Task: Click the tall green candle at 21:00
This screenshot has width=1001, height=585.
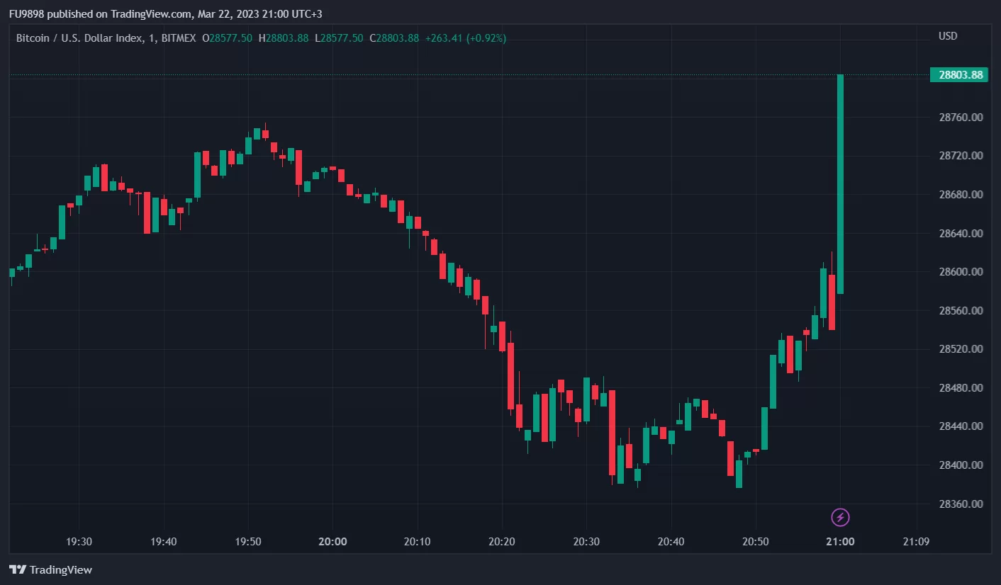Action: coord(840,184)
